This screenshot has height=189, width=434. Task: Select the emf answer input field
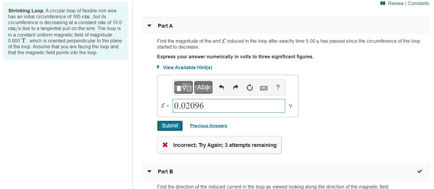[229, 106]
